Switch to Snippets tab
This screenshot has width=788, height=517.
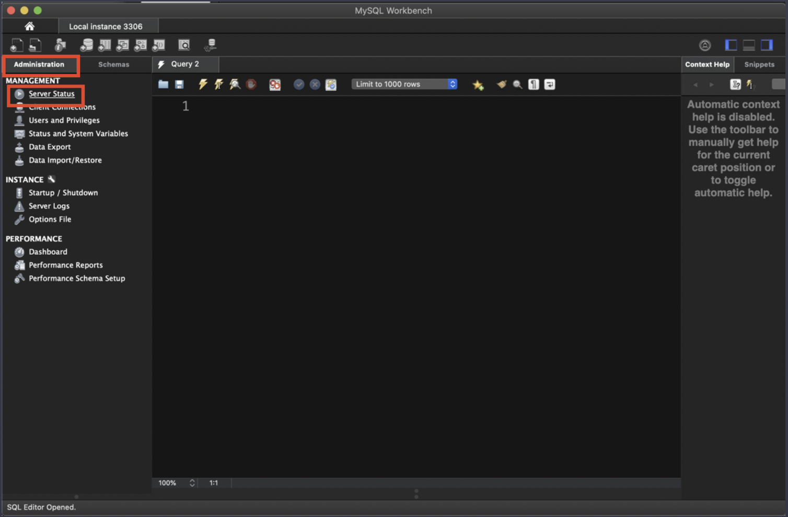click(759, 65)
